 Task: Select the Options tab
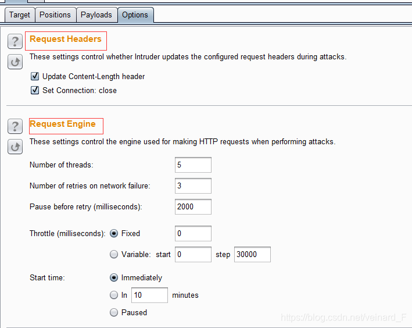click(x=135, y=15)
